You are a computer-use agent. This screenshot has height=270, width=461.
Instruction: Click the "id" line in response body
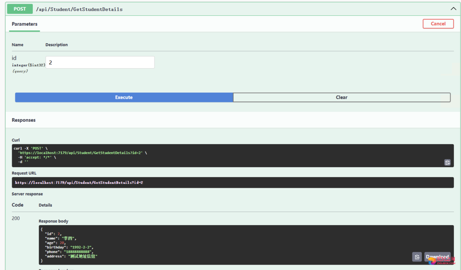click(x=53, y=234)
